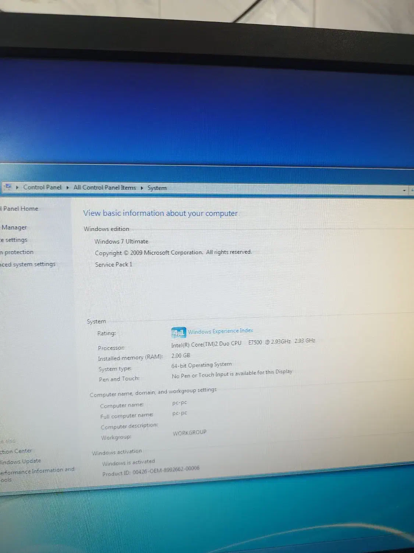The width and height of the screenshot is (414, 553).
Task: Open the Remote settings link
Action: point(14,240)
